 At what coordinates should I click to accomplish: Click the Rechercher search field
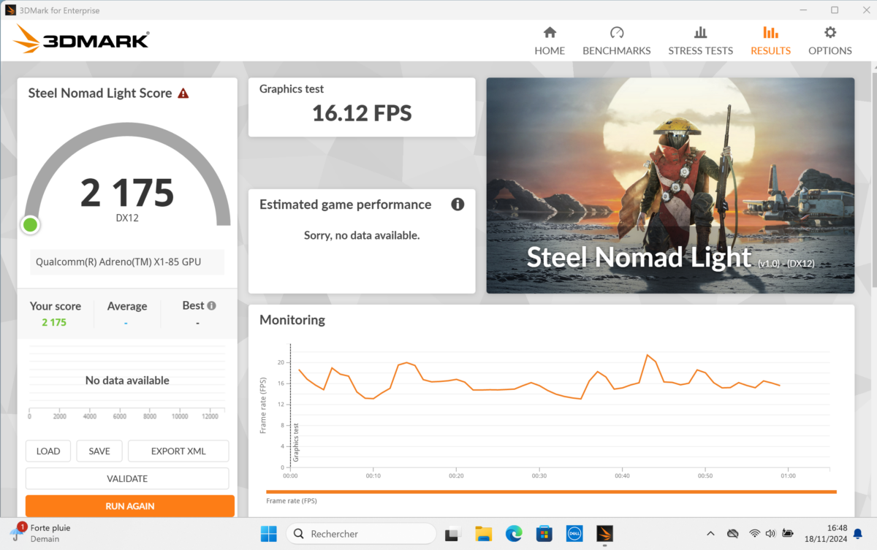tap(361, 533)
